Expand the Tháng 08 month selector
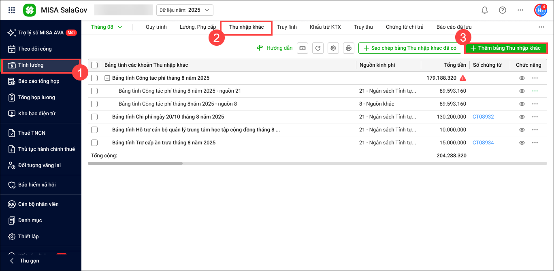 [x=107, y=27]
